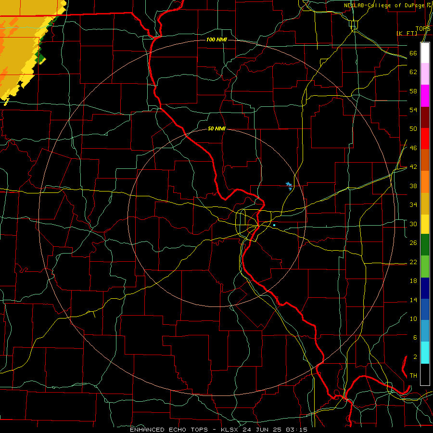
Task: Click the legend value '34'
Action: pos(413,205)
